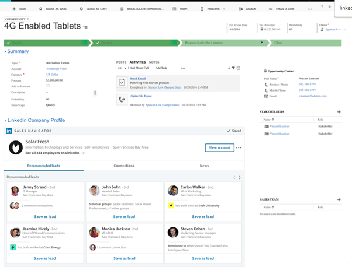Viewport: 352px width, 267px height.
Task: Select the Connections tab
Action: point(124,166)
